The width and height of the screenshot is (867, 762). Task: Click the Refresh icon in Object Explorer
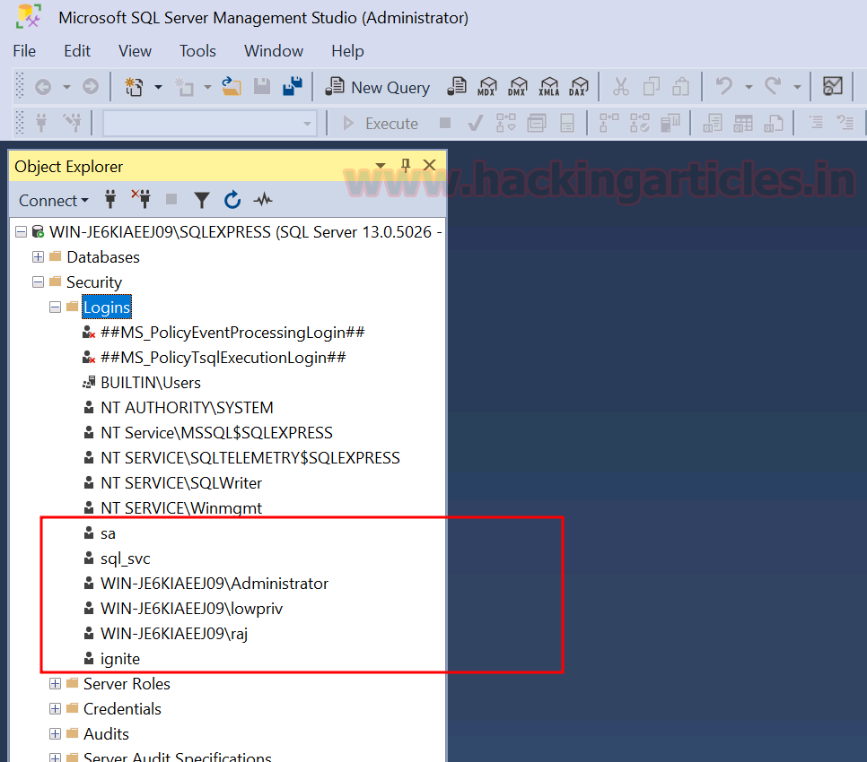pyautogui.click(x=232, y=199)
